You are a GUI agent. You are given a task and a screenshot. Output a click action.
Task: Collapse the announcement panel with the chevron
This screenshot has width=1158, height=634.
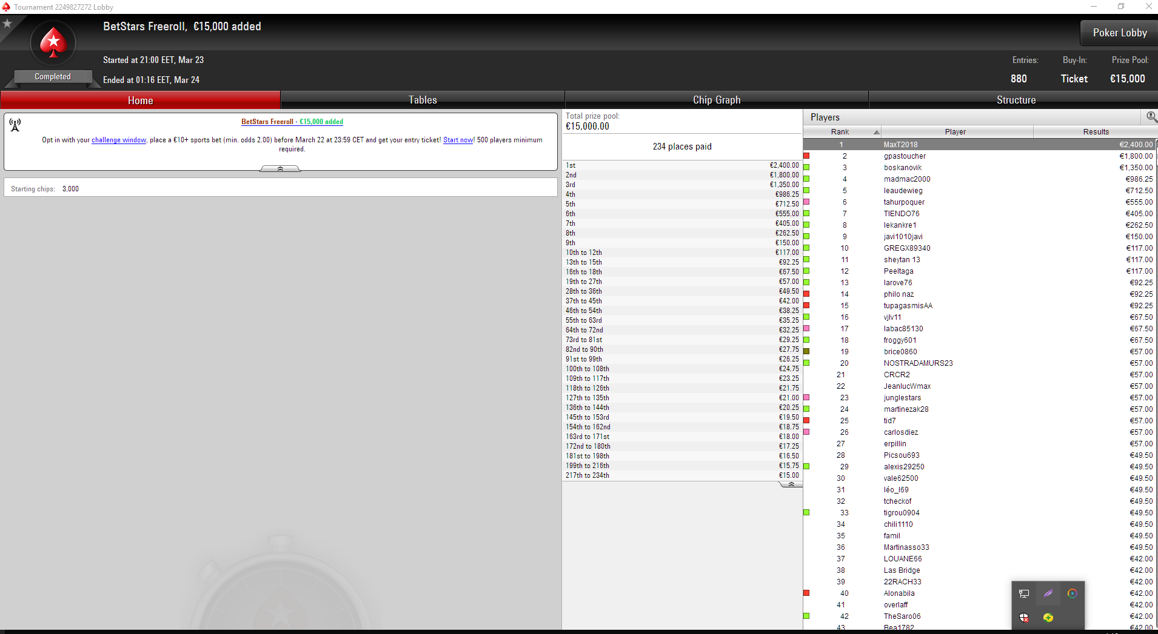click(x=280, y=169)
